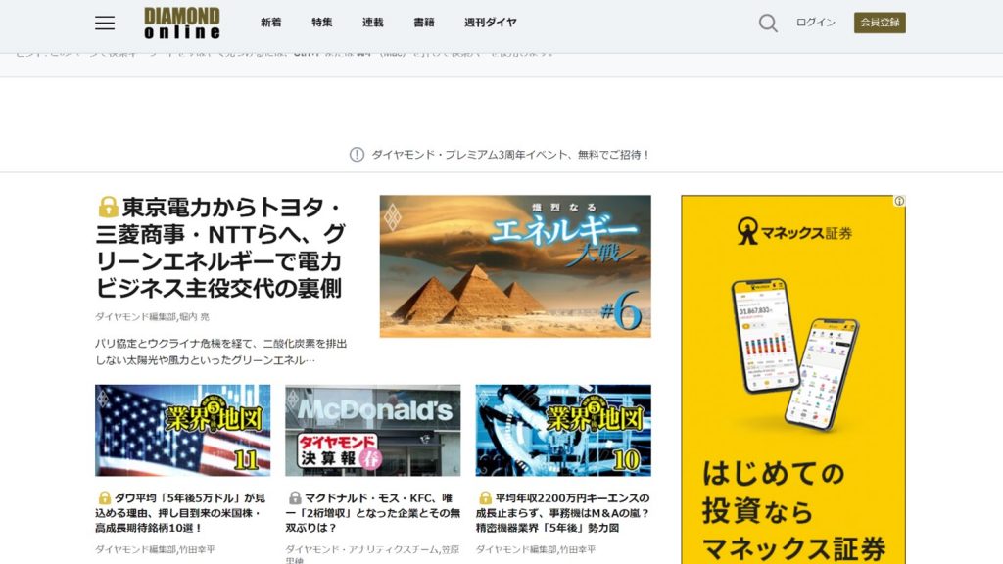Click the byline under the キーエンス article
Image resolution: width=1003 pixels, height=564 pixels.
pyautogui.click(x=536, y=549)
